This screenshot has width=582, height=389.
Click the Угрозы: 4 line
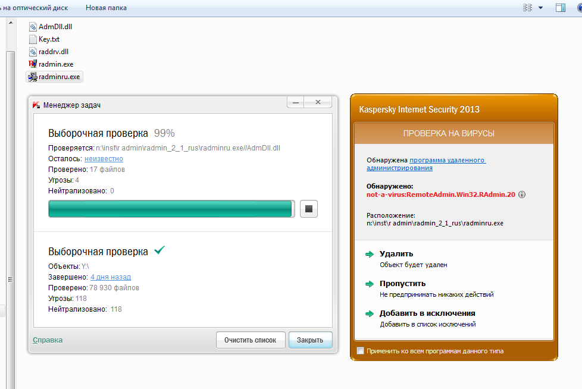[x=64, y=180]
